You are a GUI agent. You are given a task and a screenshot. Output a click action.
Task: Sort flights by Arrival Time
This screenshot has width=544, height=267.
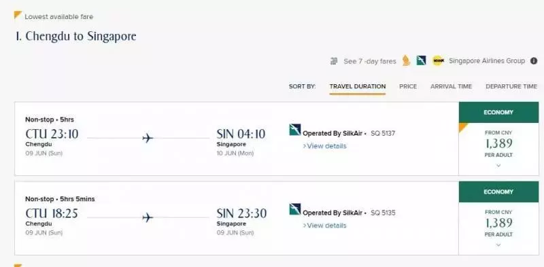[451, 87]
